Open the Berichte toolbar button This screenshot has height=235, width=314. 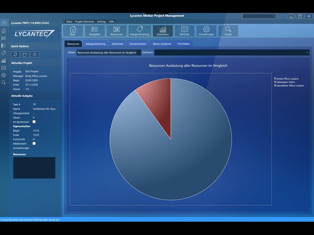coord(184,31)
